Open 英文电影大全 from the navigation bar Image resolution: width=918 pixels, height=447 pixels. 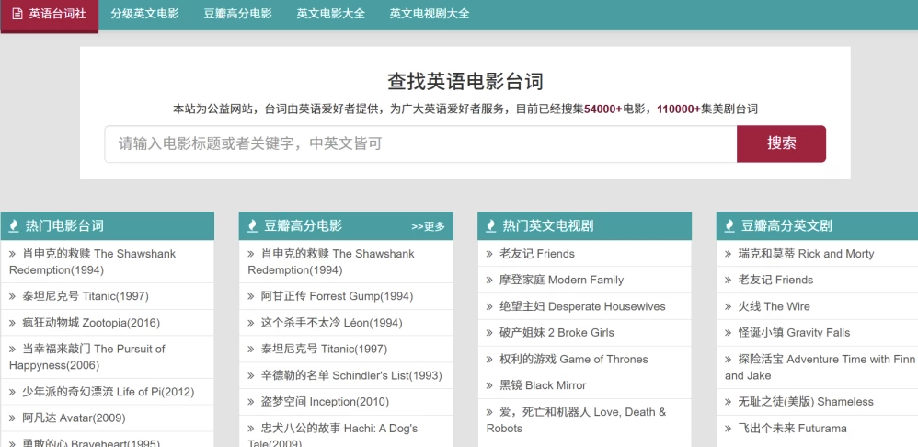click(x=330, y=14)
